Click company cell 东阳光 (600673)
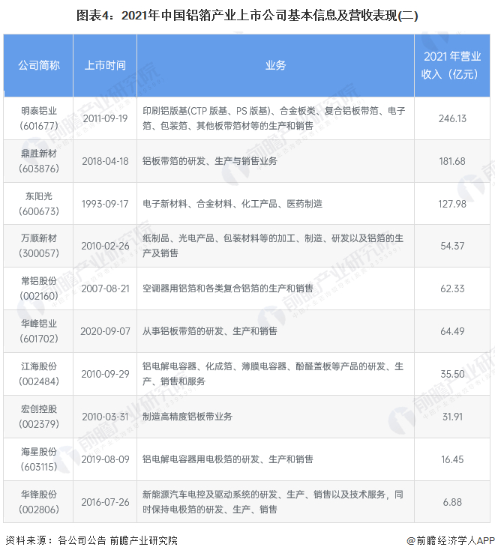This screenshot has height=556, width=495. (x=39, y=204)
